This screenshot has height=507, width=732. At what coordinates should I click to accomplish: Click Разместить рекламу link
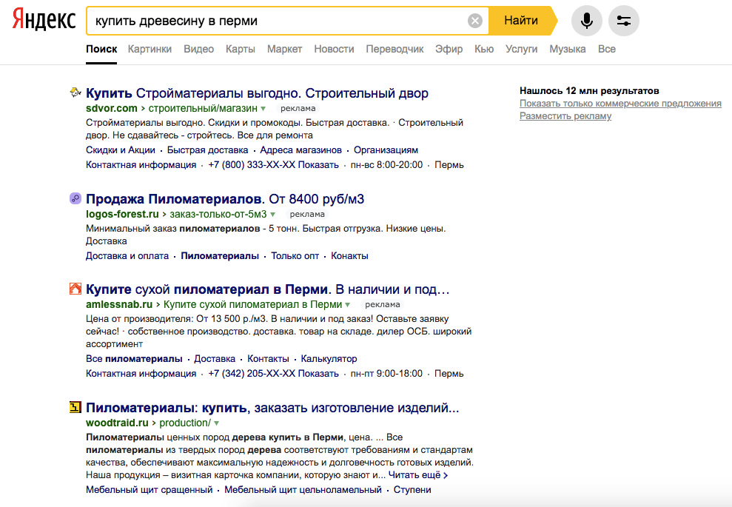pyautogui.click(x=565, y=115)
